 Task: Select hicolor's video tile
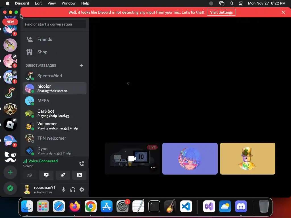(190, 159)
